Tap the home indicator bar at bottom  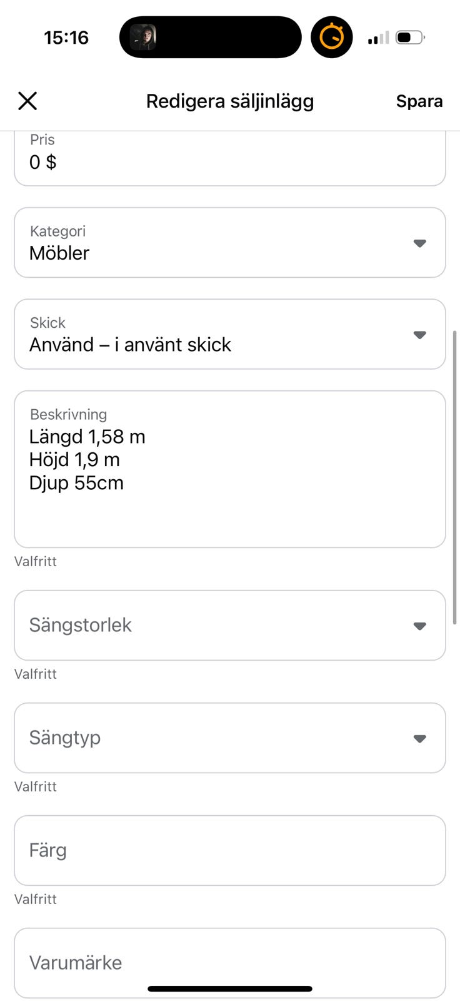229,988
